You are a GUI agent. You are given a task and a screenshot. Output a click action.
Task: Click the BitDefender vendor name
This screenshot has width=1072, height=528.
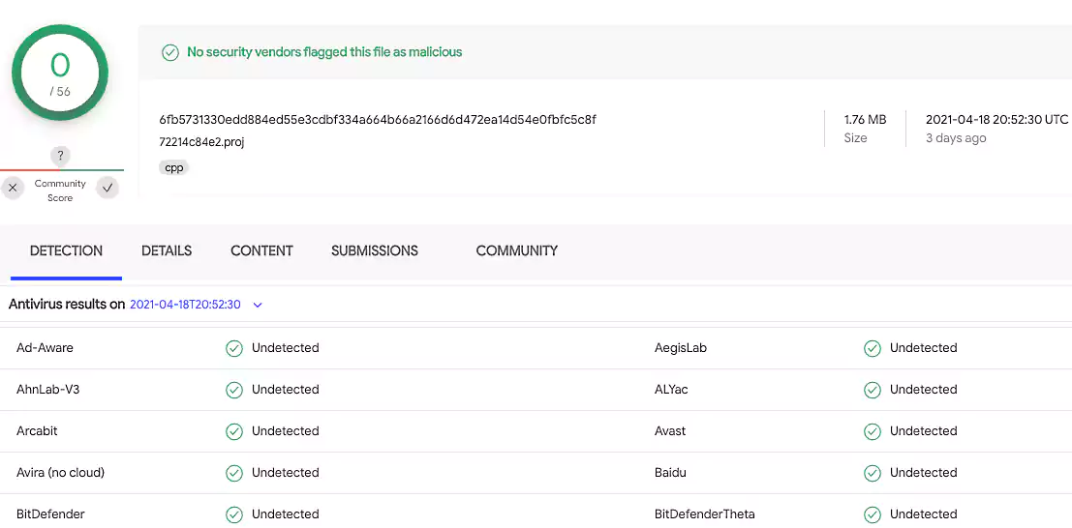coord(50,514)
